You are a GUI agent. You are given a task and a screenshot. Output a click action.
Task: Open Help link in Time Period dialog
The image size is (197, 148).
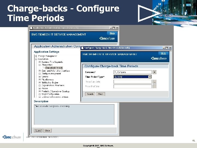(163, 53)
